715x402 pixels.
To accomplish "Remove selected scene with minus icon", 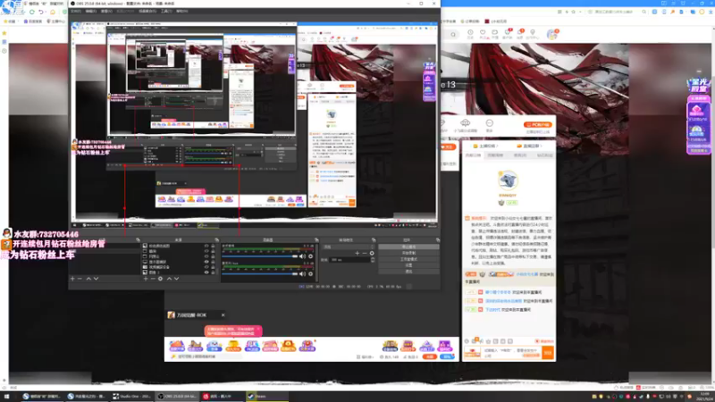I will [x=80, y=279].
